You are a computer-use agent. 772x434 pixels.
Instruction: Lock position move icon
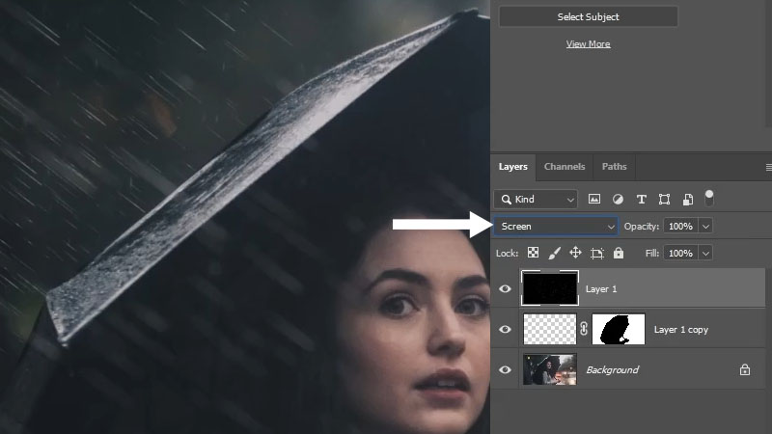(x=575, y=253)
